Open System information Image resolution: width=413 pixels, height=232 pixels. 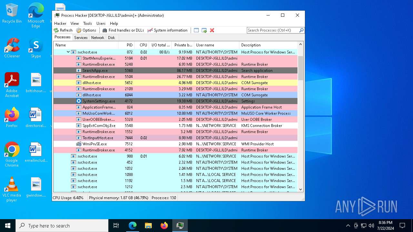click(x=167, y=30)
